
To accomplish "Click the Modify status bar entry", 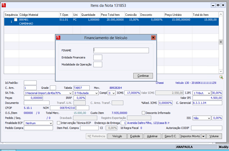I will (223, 147).
